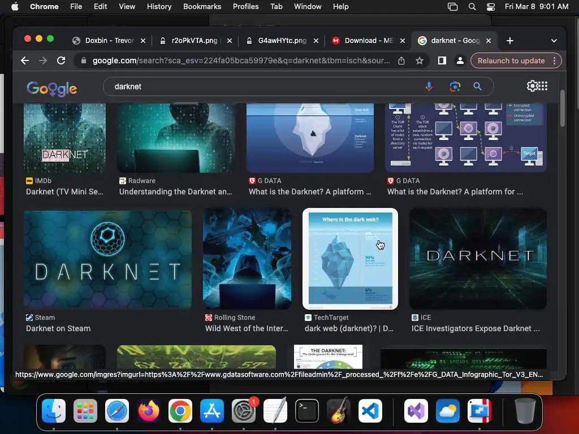The height and width of the screenshot is (434, 579).
Task: Click the page vertical scrollbar
Action: tap(563, 108)
